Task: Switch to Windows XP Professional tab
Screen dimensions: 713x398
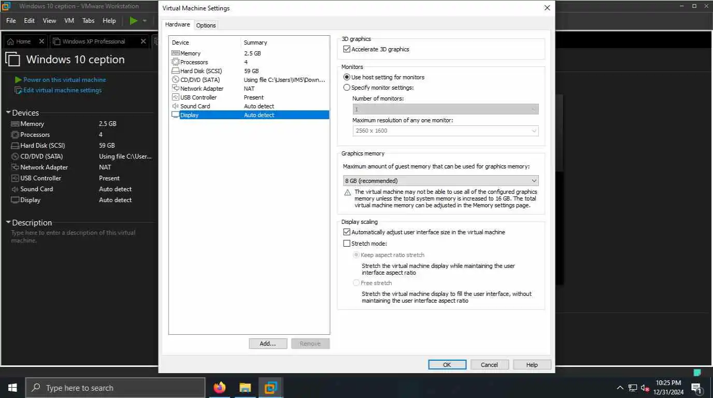Action: tap(94, 41)
